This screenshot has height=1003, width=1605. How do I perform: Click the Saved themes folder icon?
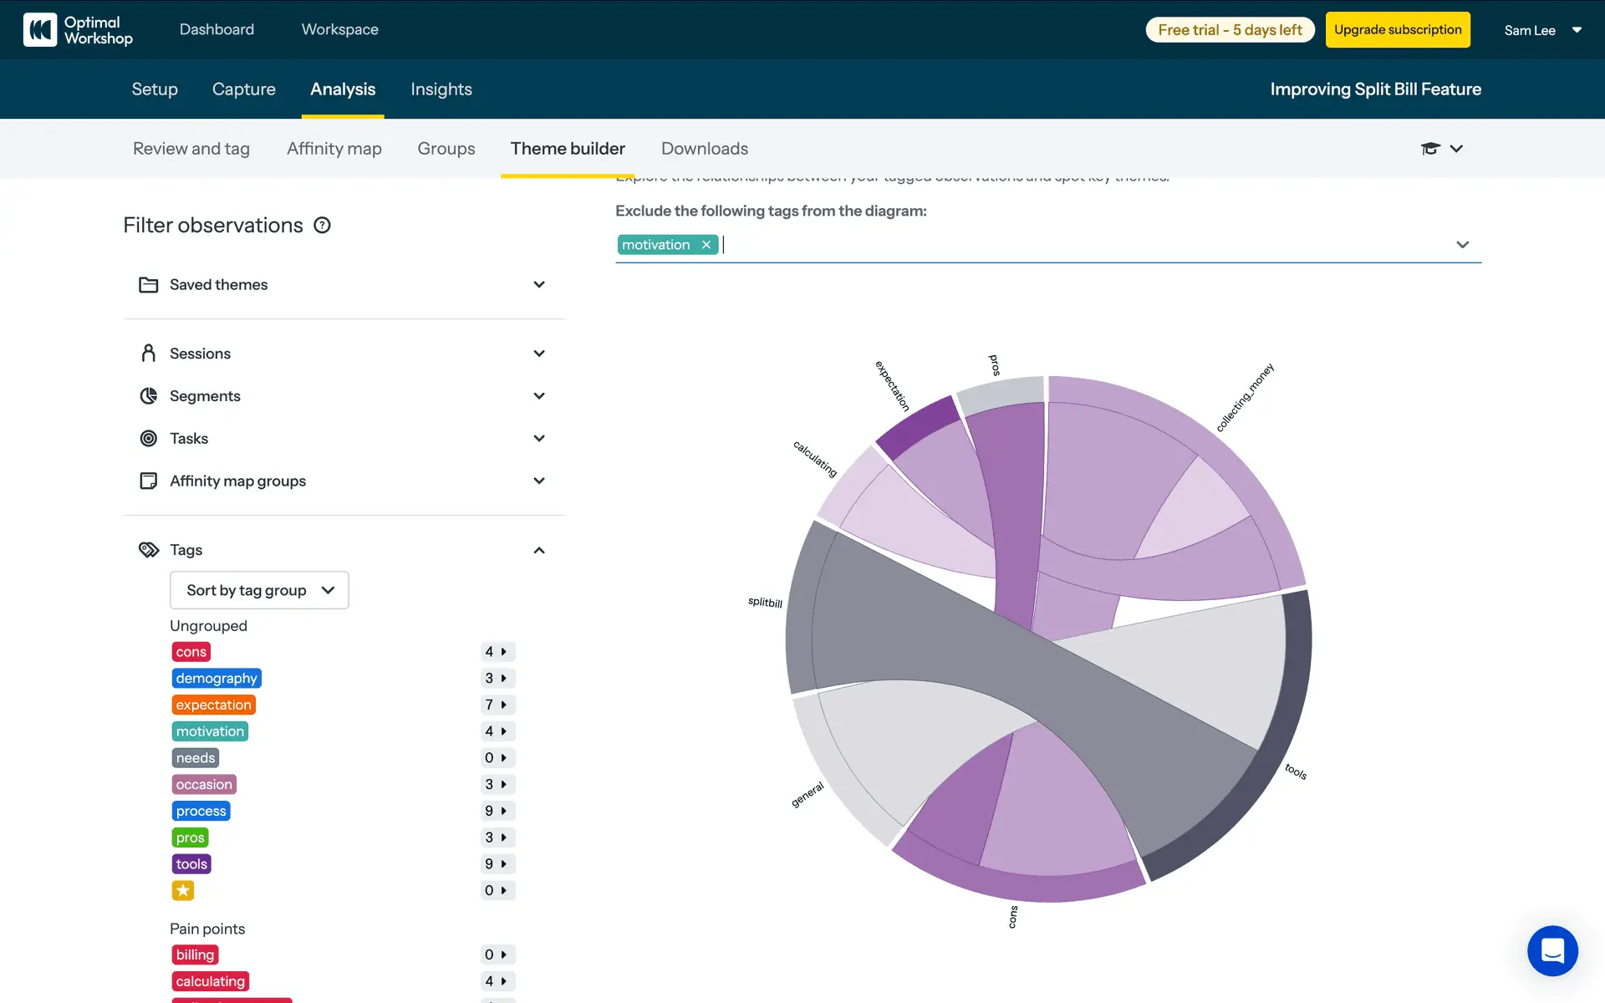(x=149, y=285)
